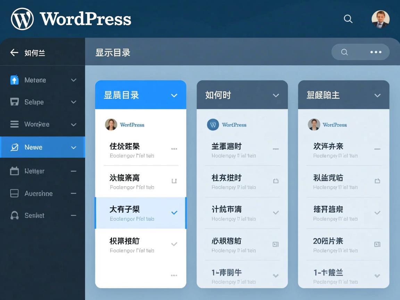Open search using the magnifier icon top right
Image resolution: width=400 pixels, height=300 pixels.
348,19
